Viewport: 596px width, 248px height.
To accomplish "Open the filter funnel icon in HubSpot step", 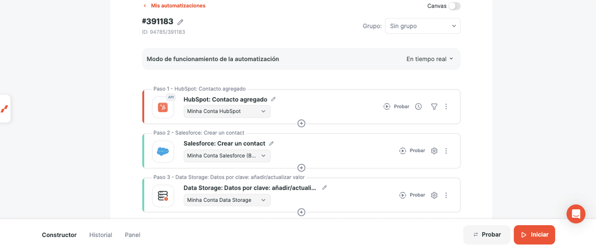I will 434,106.
